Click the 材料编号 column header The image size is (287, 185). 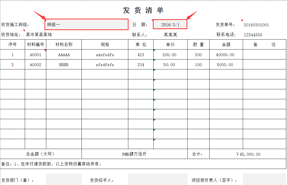click(36, 44)
